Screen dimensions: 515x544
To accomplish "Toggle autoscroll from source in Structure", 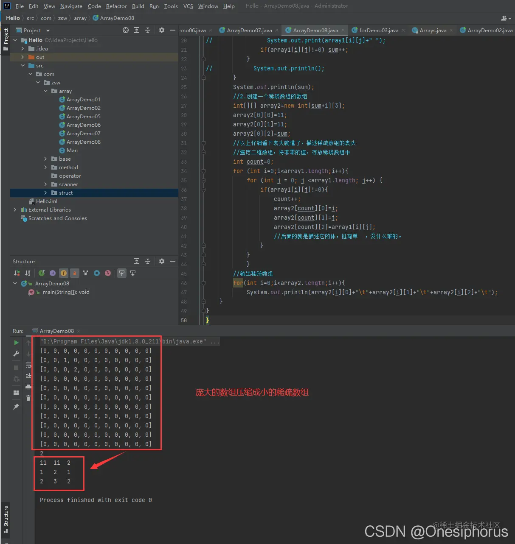I will [x=133, y=273].
